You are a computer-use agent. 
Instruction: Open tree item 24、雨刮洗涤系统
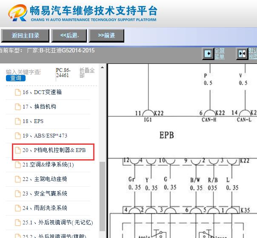pyautogui.click(x=45, y=208)
